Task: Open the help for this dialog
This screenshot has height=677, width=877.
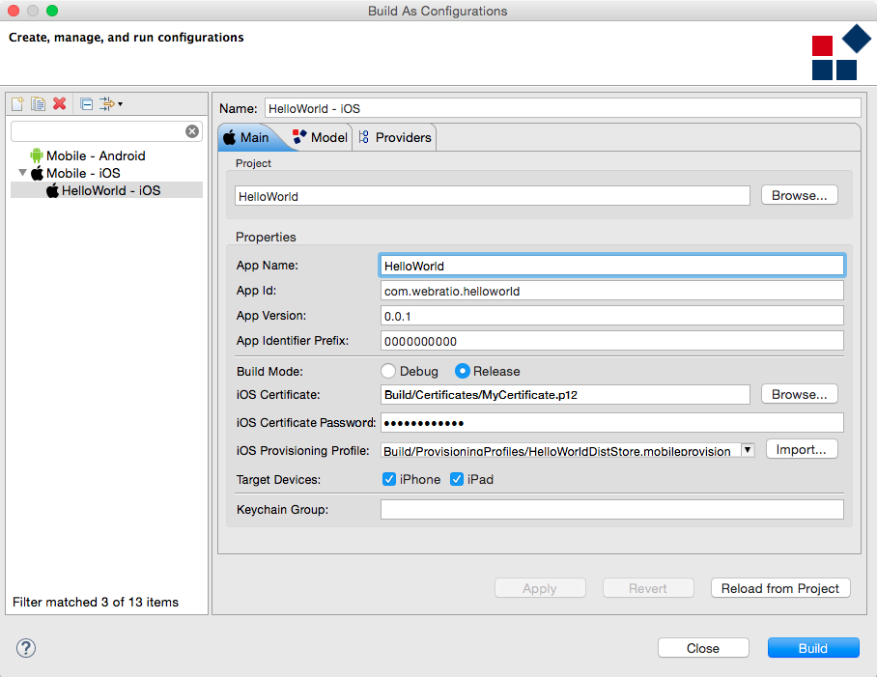Action: click(x=26, y=648)
